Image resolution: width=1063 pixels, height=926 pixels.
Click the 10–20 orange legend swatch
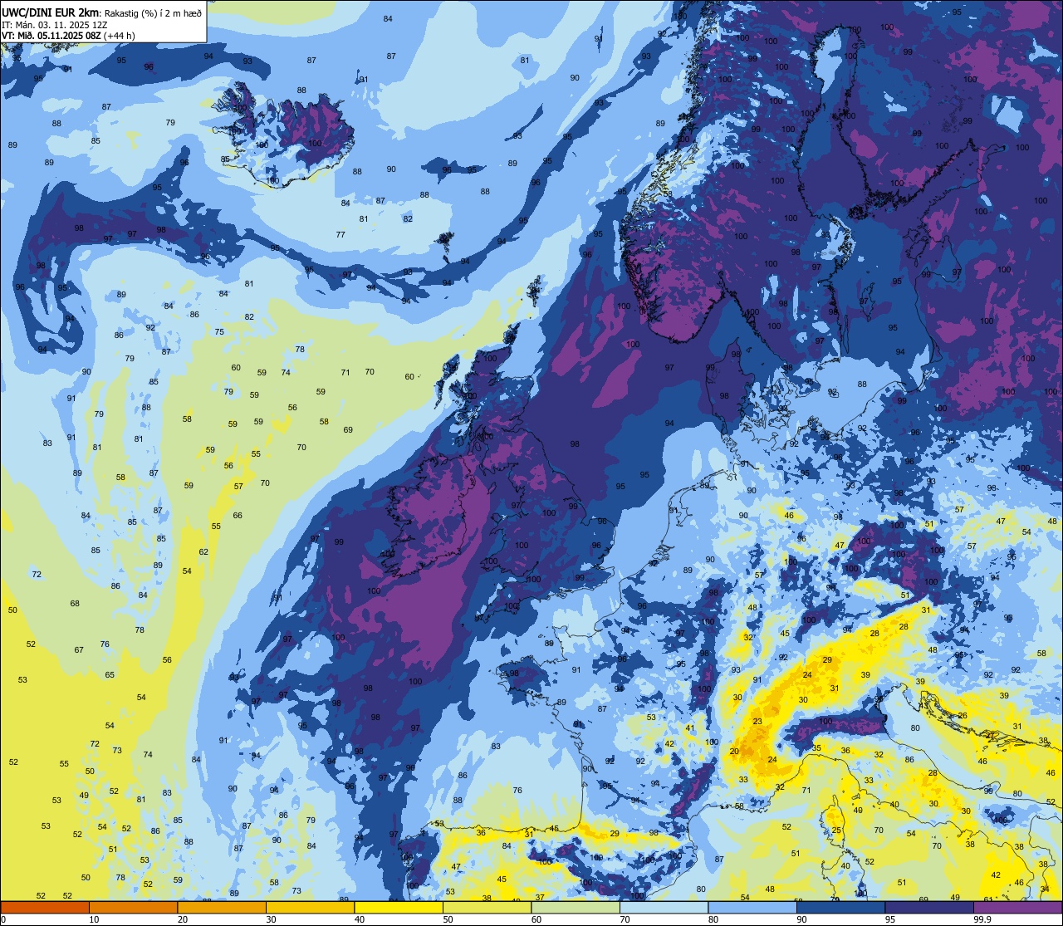tap(133, 907)
